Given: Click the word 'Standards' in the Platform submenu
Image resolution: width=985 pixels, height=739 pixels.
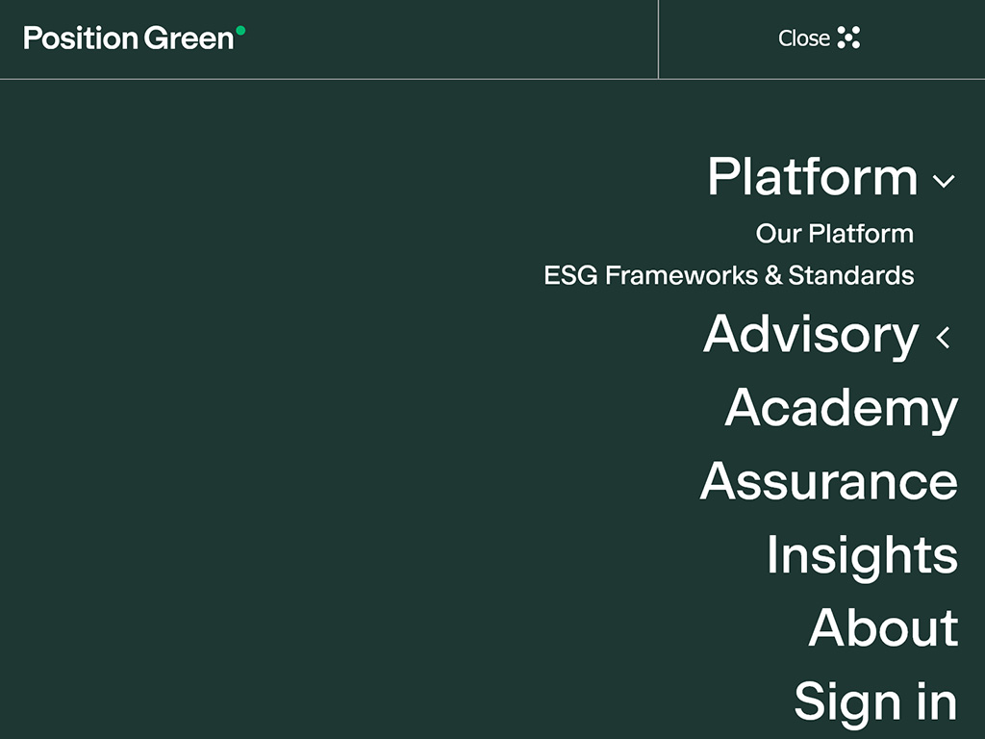Looking at the screenshot, I should (851, 276).
